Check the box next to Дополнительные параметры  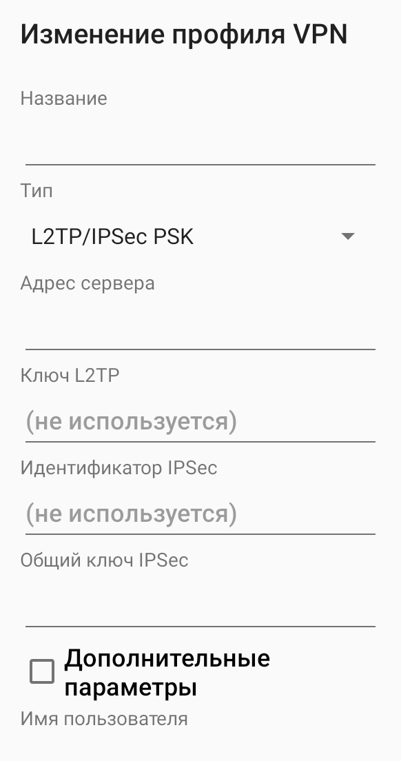tap(41, 671)
